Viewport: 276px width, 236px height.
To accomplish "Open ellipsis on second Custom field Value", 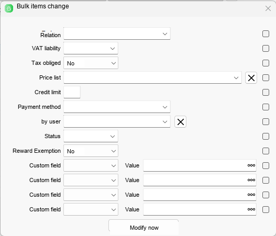I will click(251, 180).
